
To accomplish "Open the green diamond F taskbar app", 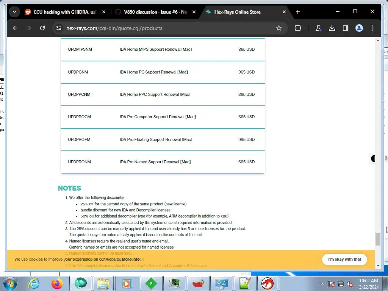I will pos(151,283).
